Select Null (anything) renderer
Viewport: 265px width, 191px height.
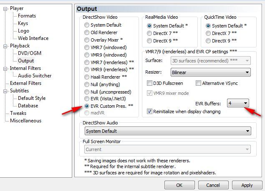87,84
